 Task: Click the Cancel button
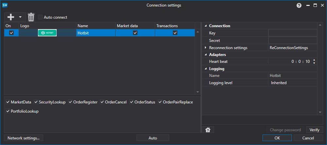click(308, 138)
